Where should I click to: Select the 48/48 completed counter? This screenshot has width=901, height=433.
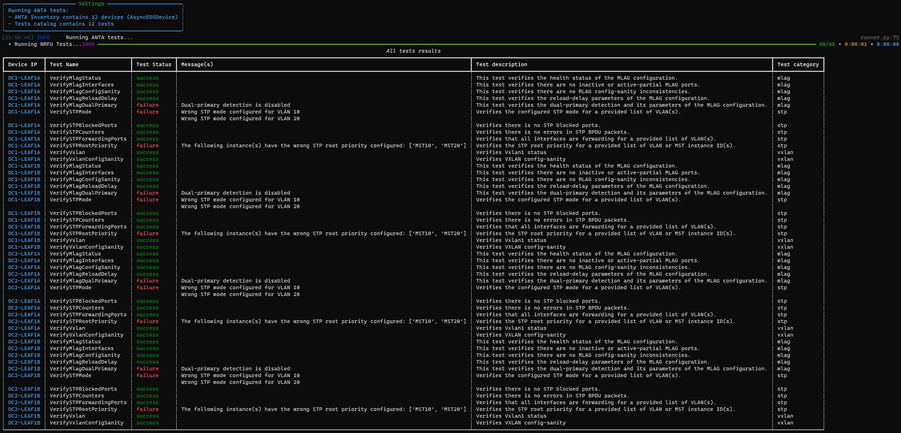coord(827,44)
